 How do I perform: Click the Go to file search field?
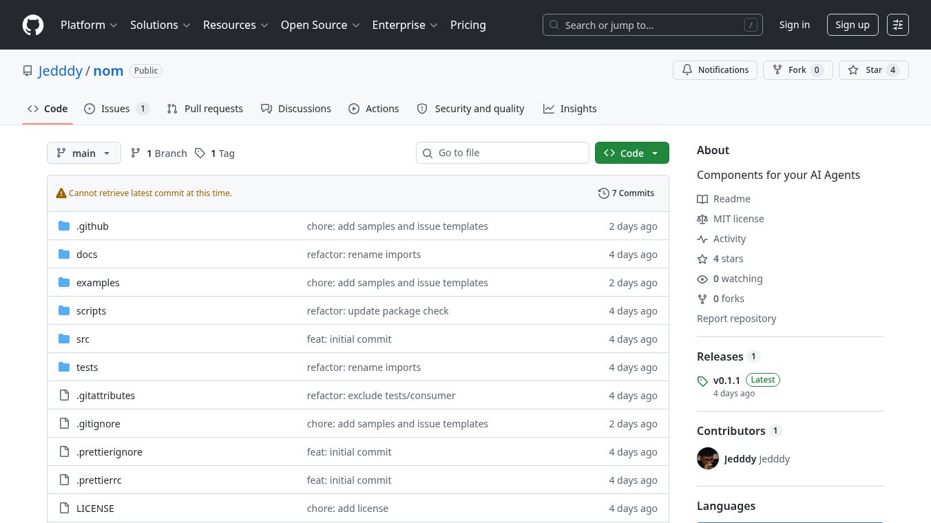pos(503,153)
